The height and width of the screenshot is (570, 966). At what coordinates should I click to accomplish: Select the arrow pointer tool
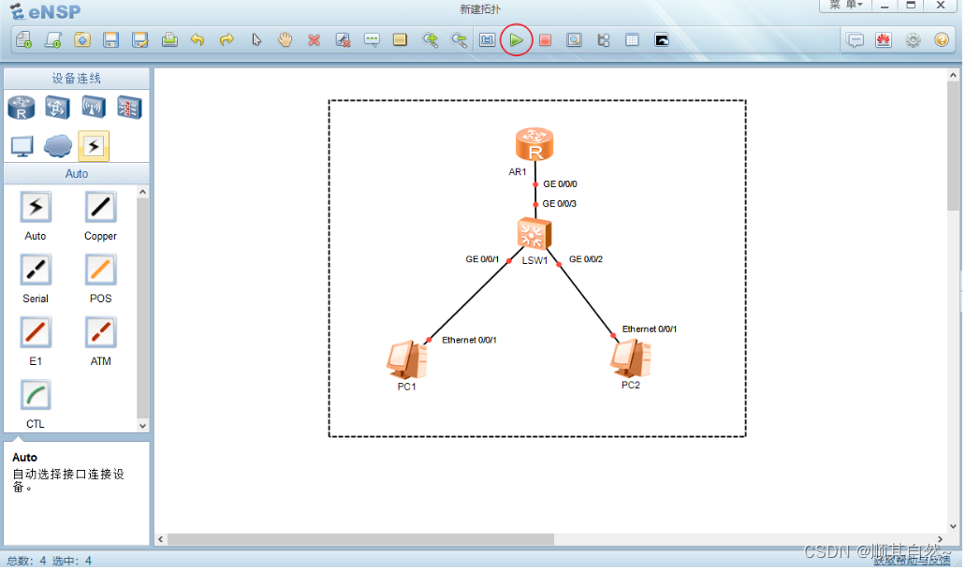click(256, 40)
